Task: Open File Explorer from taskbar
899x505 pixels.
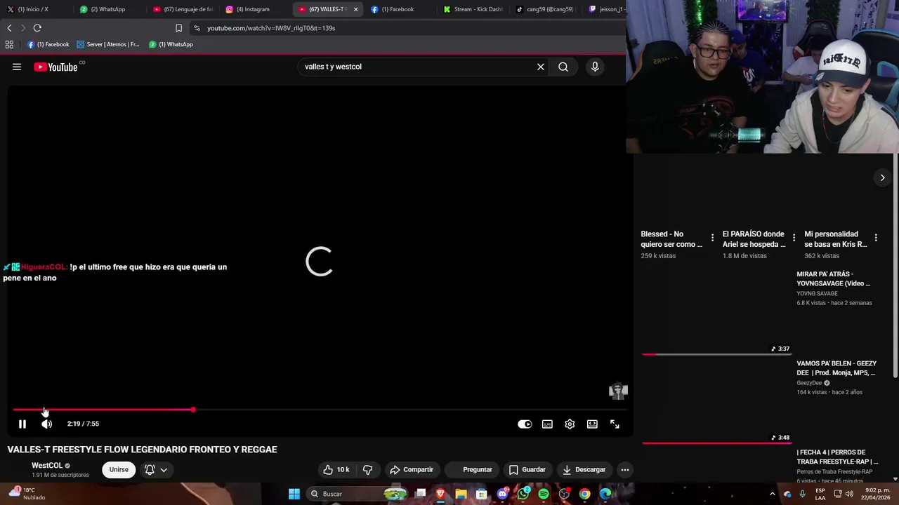Action: (461, 494)
